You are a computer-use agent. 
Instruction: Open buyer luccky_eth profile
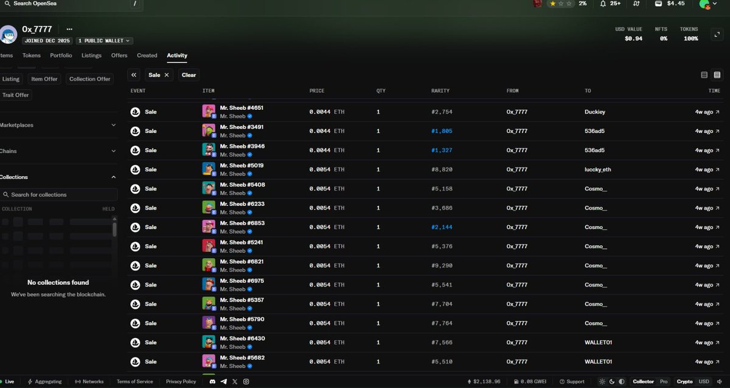(x=599, y=169)
